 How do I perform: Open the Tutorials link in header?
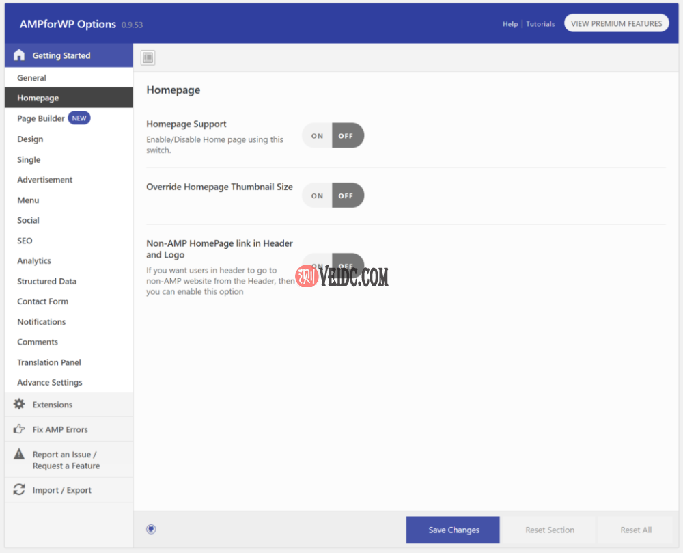(540, 24)
